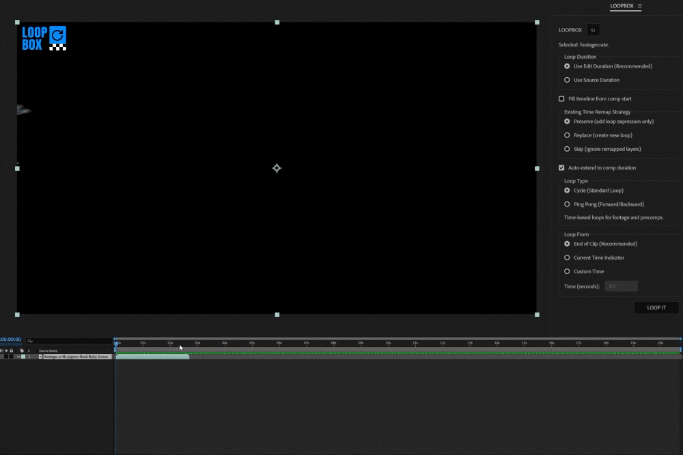Click the top-left layer bounding handle
Screen dimensions: 683x455
18,23
